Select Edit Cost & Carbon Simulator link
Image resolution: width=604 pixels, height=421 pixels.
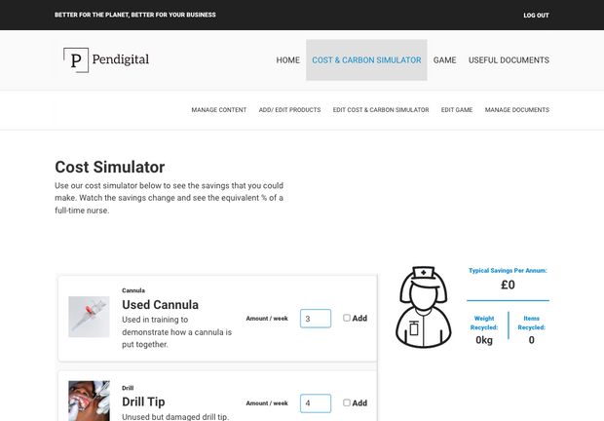click(x=380, y=110)
